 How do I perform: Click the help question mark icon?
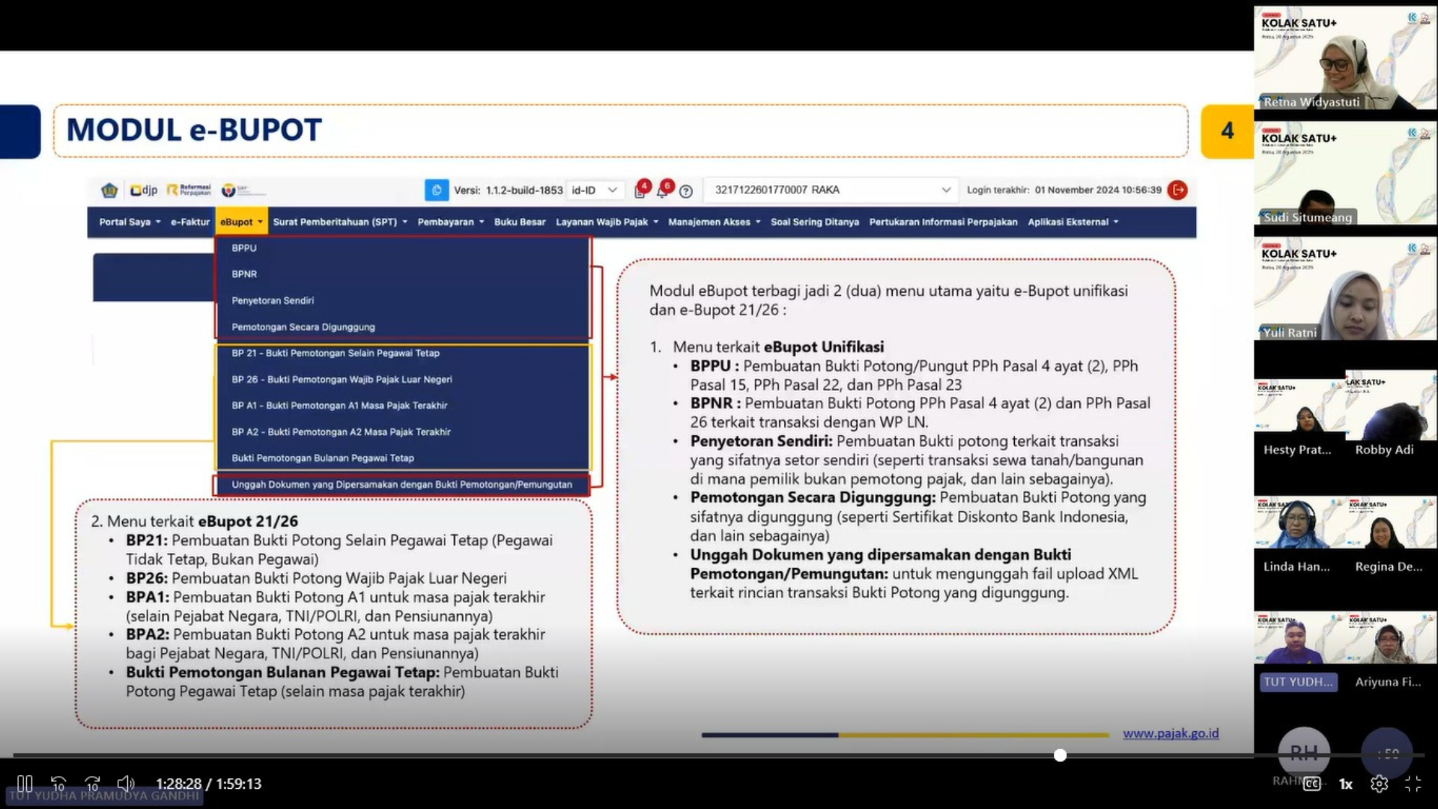click(685, 192)
